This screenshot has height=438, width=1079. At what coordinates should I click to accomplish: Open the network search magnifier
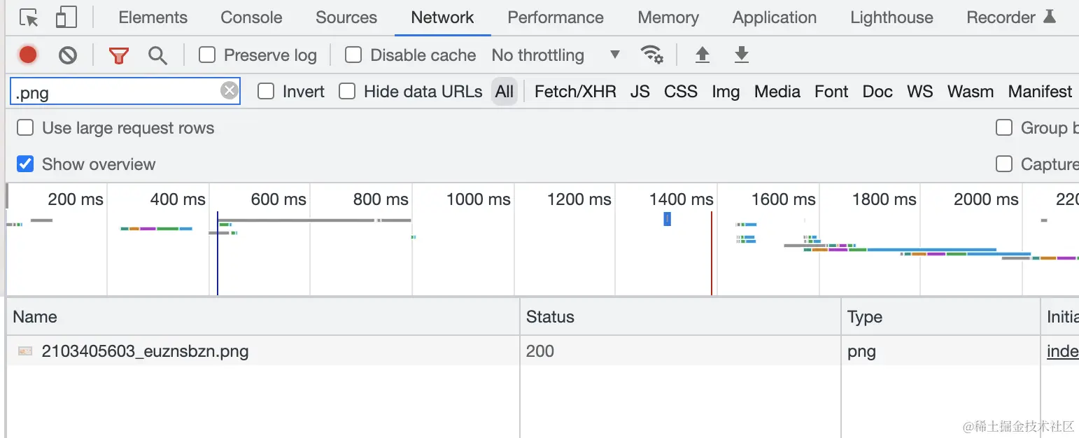click(157, 55)
